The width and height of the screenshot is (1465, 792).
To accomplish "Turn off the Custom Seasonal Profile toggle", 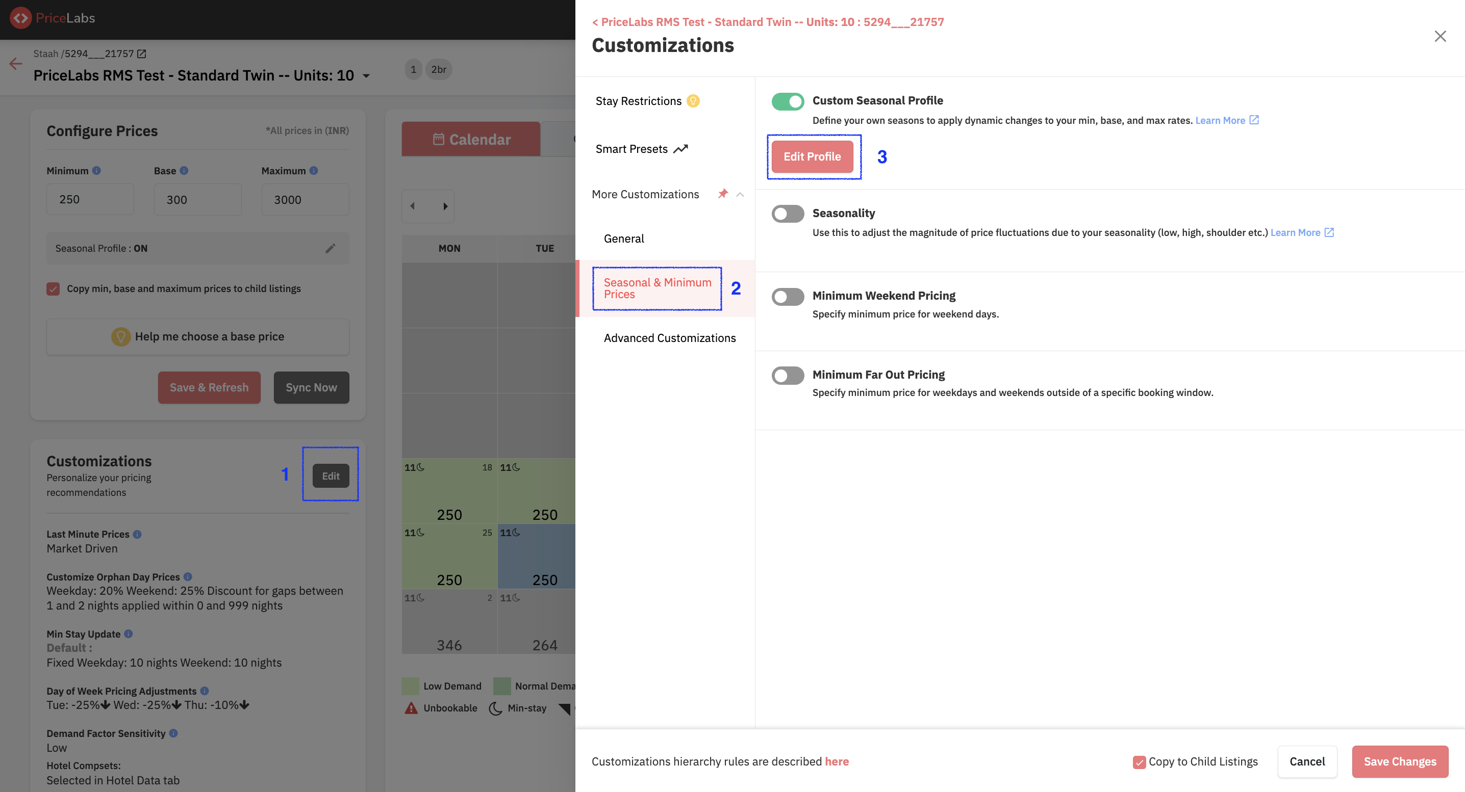I will point(788,102).
